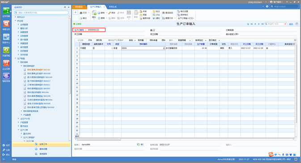
Task: Jump to the last record arrow
Action: click(x=263, y=24)
